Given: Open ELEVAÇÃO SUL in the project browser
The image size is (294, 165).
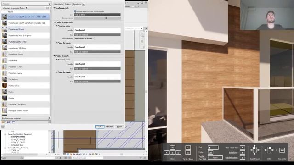Looking at the screenshot, I should [x=17, y=145].
